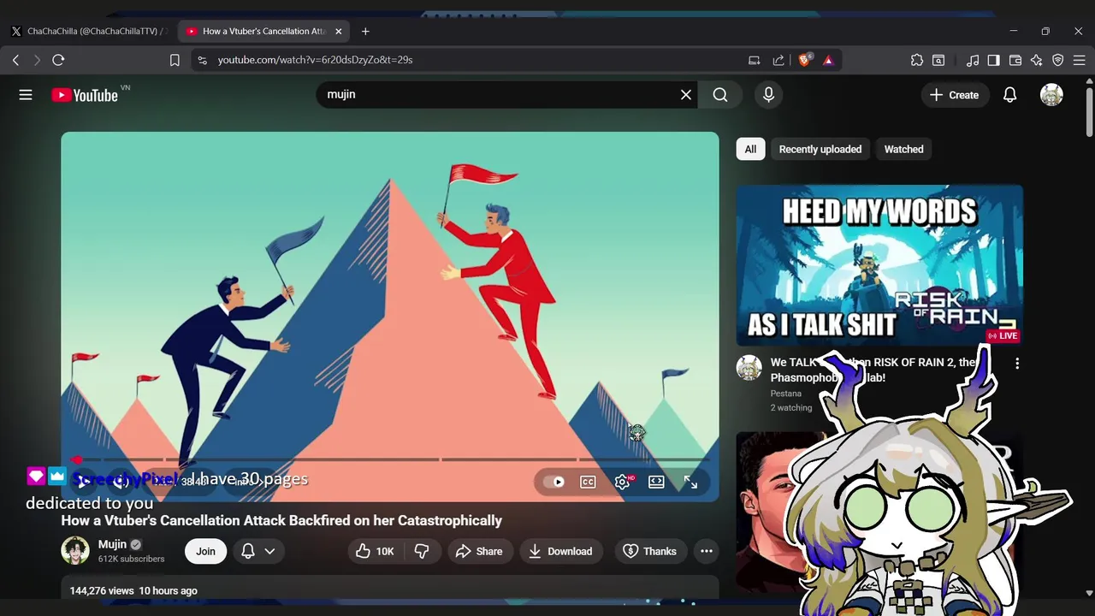Open the browser main menu
1095x616 pixels.
[1080, 60]
